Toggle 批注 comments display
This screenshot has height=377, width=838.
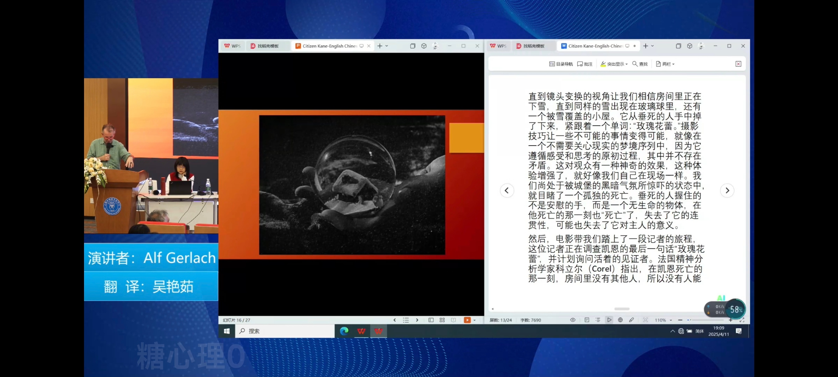pos(585,64)
